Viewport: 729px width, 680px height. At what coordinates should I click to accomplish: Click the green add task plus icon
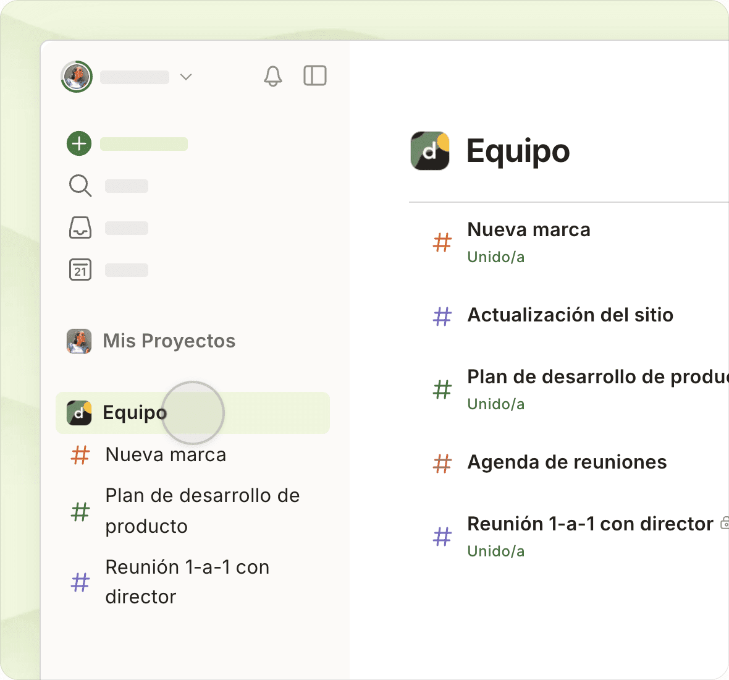click(x=79, y=143)
